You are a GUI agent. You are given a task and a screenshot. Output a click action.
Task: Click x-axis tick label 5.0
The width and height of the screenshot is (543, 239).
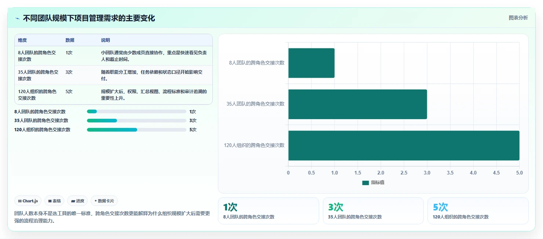click(x=519, y=173)
